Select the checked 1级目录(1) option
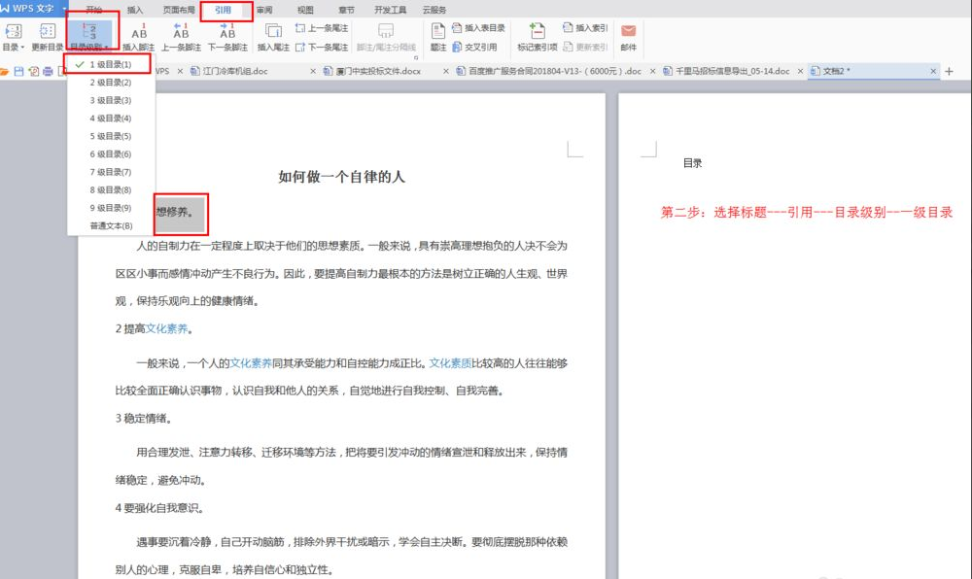This screenshot has width=972, height=579. coord(107,63)
